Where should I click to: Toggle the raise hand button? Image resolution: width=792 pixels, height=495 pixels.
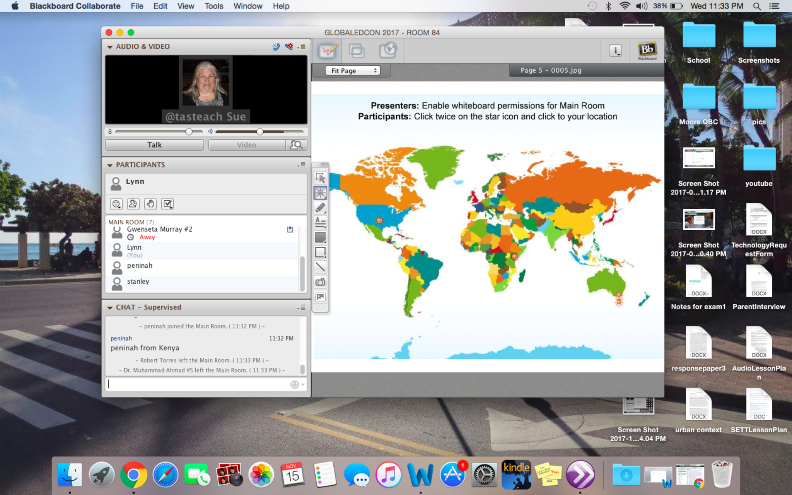[150, 204]
